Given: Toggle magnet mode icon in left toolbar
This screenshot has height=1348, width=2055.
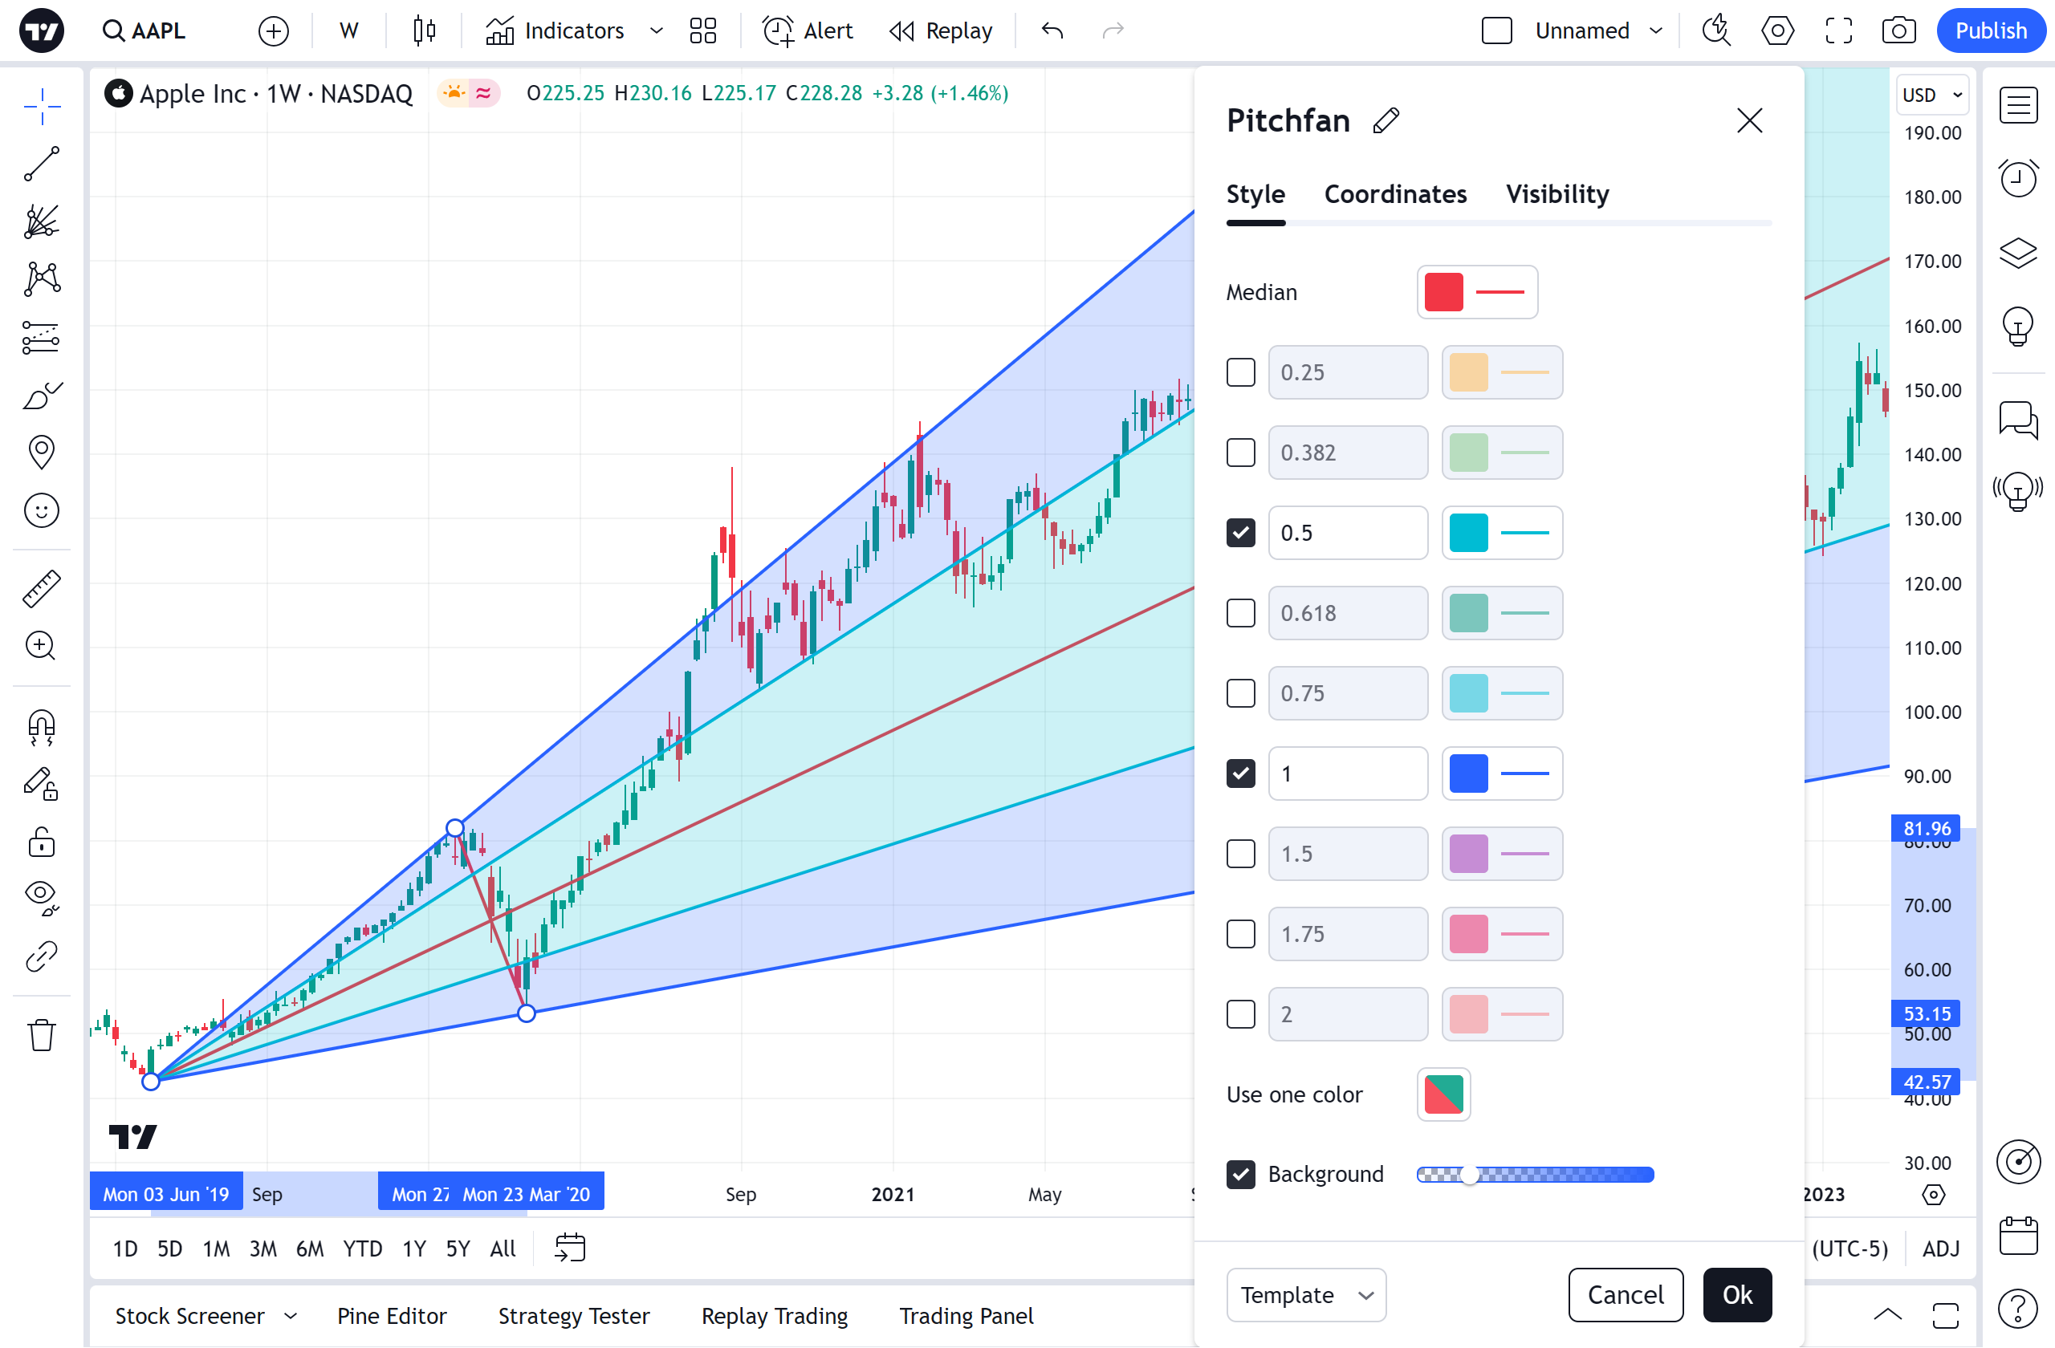Looking at the screenshot, I should pos(42,727).
